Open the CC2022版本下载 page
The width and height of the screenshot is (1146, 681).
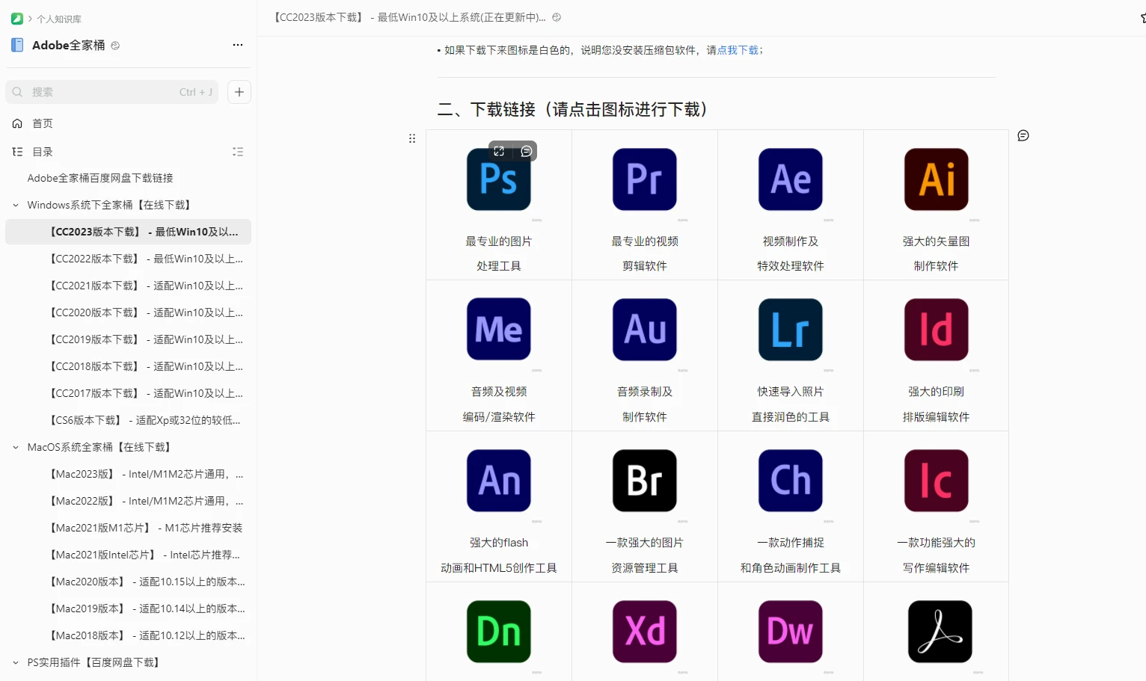pyautogui.click(x=146, y=259)
